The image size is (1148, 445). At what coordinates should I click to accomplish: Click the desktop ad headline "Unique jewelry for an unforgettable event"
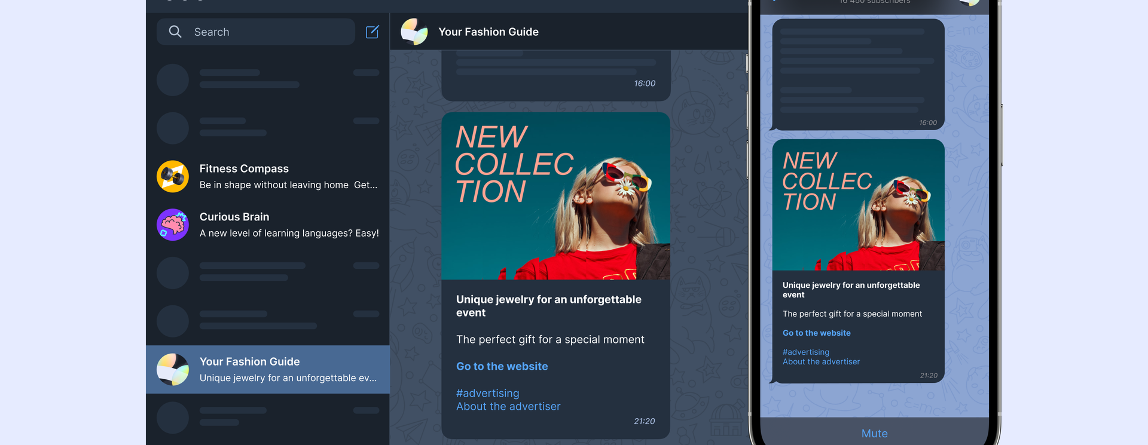click(x=549, y=306)
